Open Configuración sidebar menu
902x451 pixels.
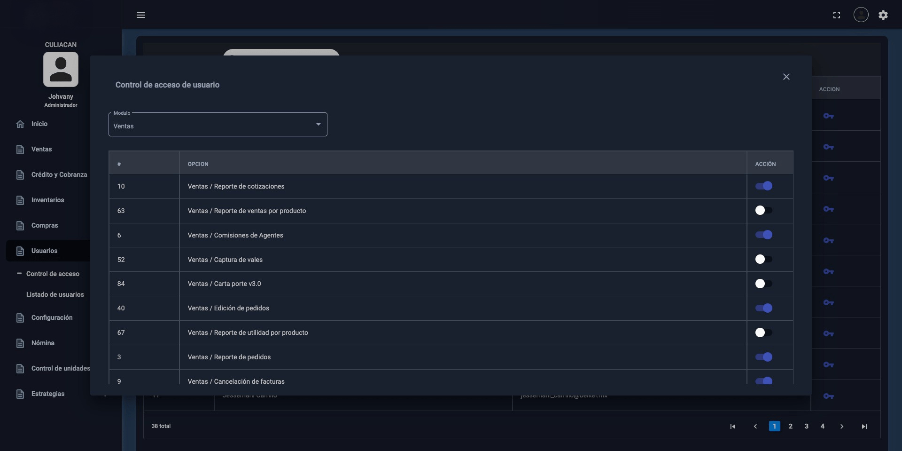tap(52, 318)
